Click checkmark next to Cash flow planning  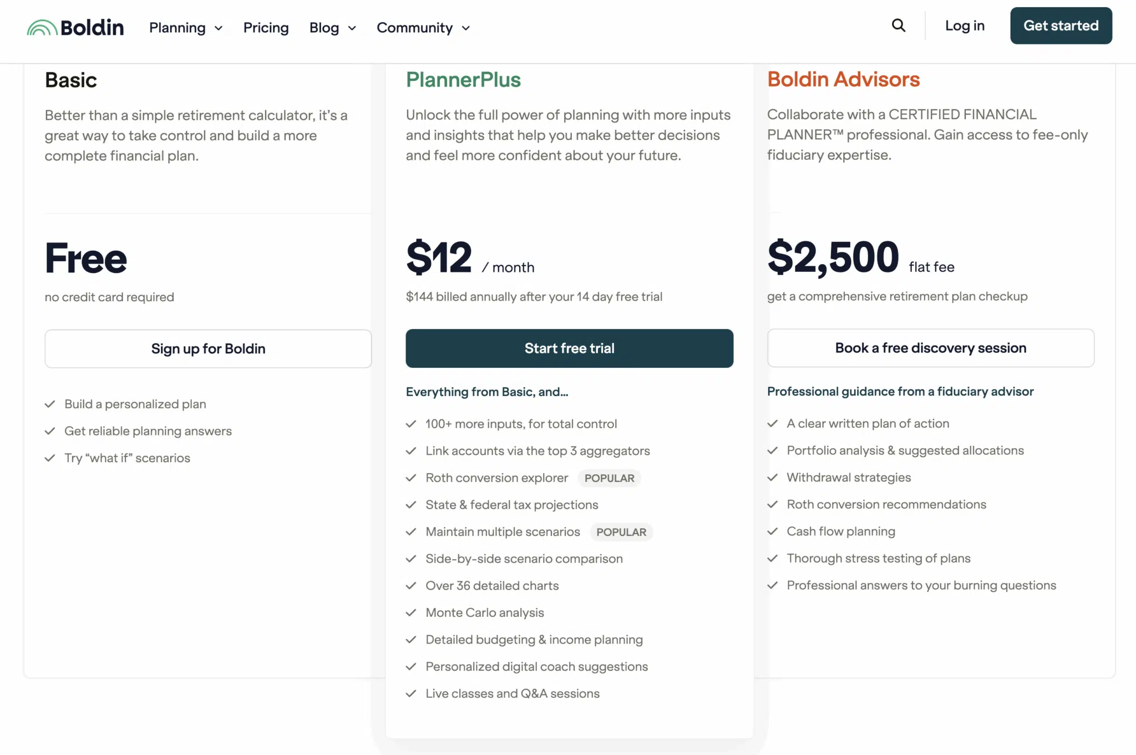tap(772, 531)
